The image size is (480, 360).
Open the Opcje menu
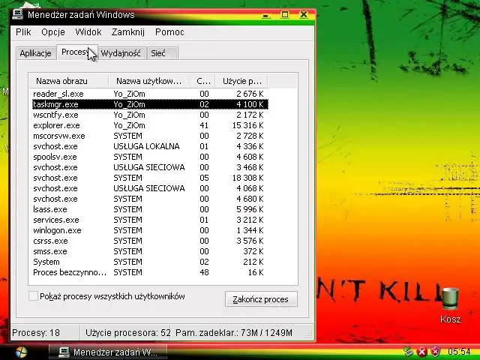(x=53, y=31)
